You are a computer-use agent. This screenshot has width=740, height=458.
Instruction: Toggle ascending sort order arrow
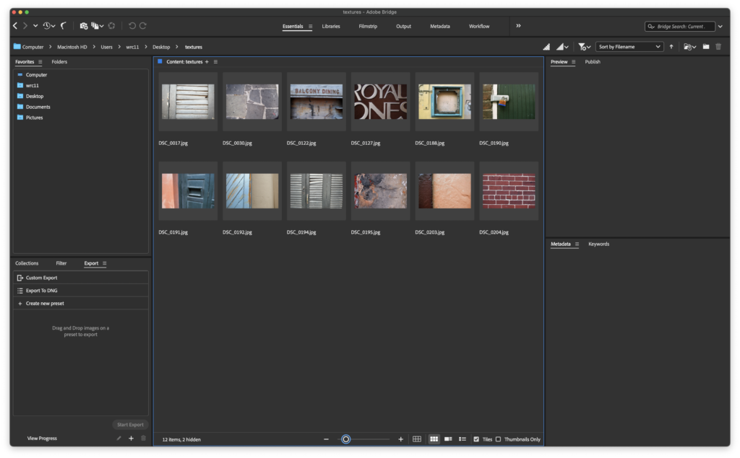[x=671, y=47]
